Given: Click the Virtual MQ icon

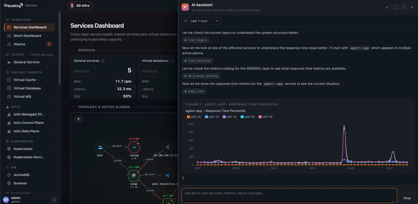Looking at the screenshot, I should 9,97.
